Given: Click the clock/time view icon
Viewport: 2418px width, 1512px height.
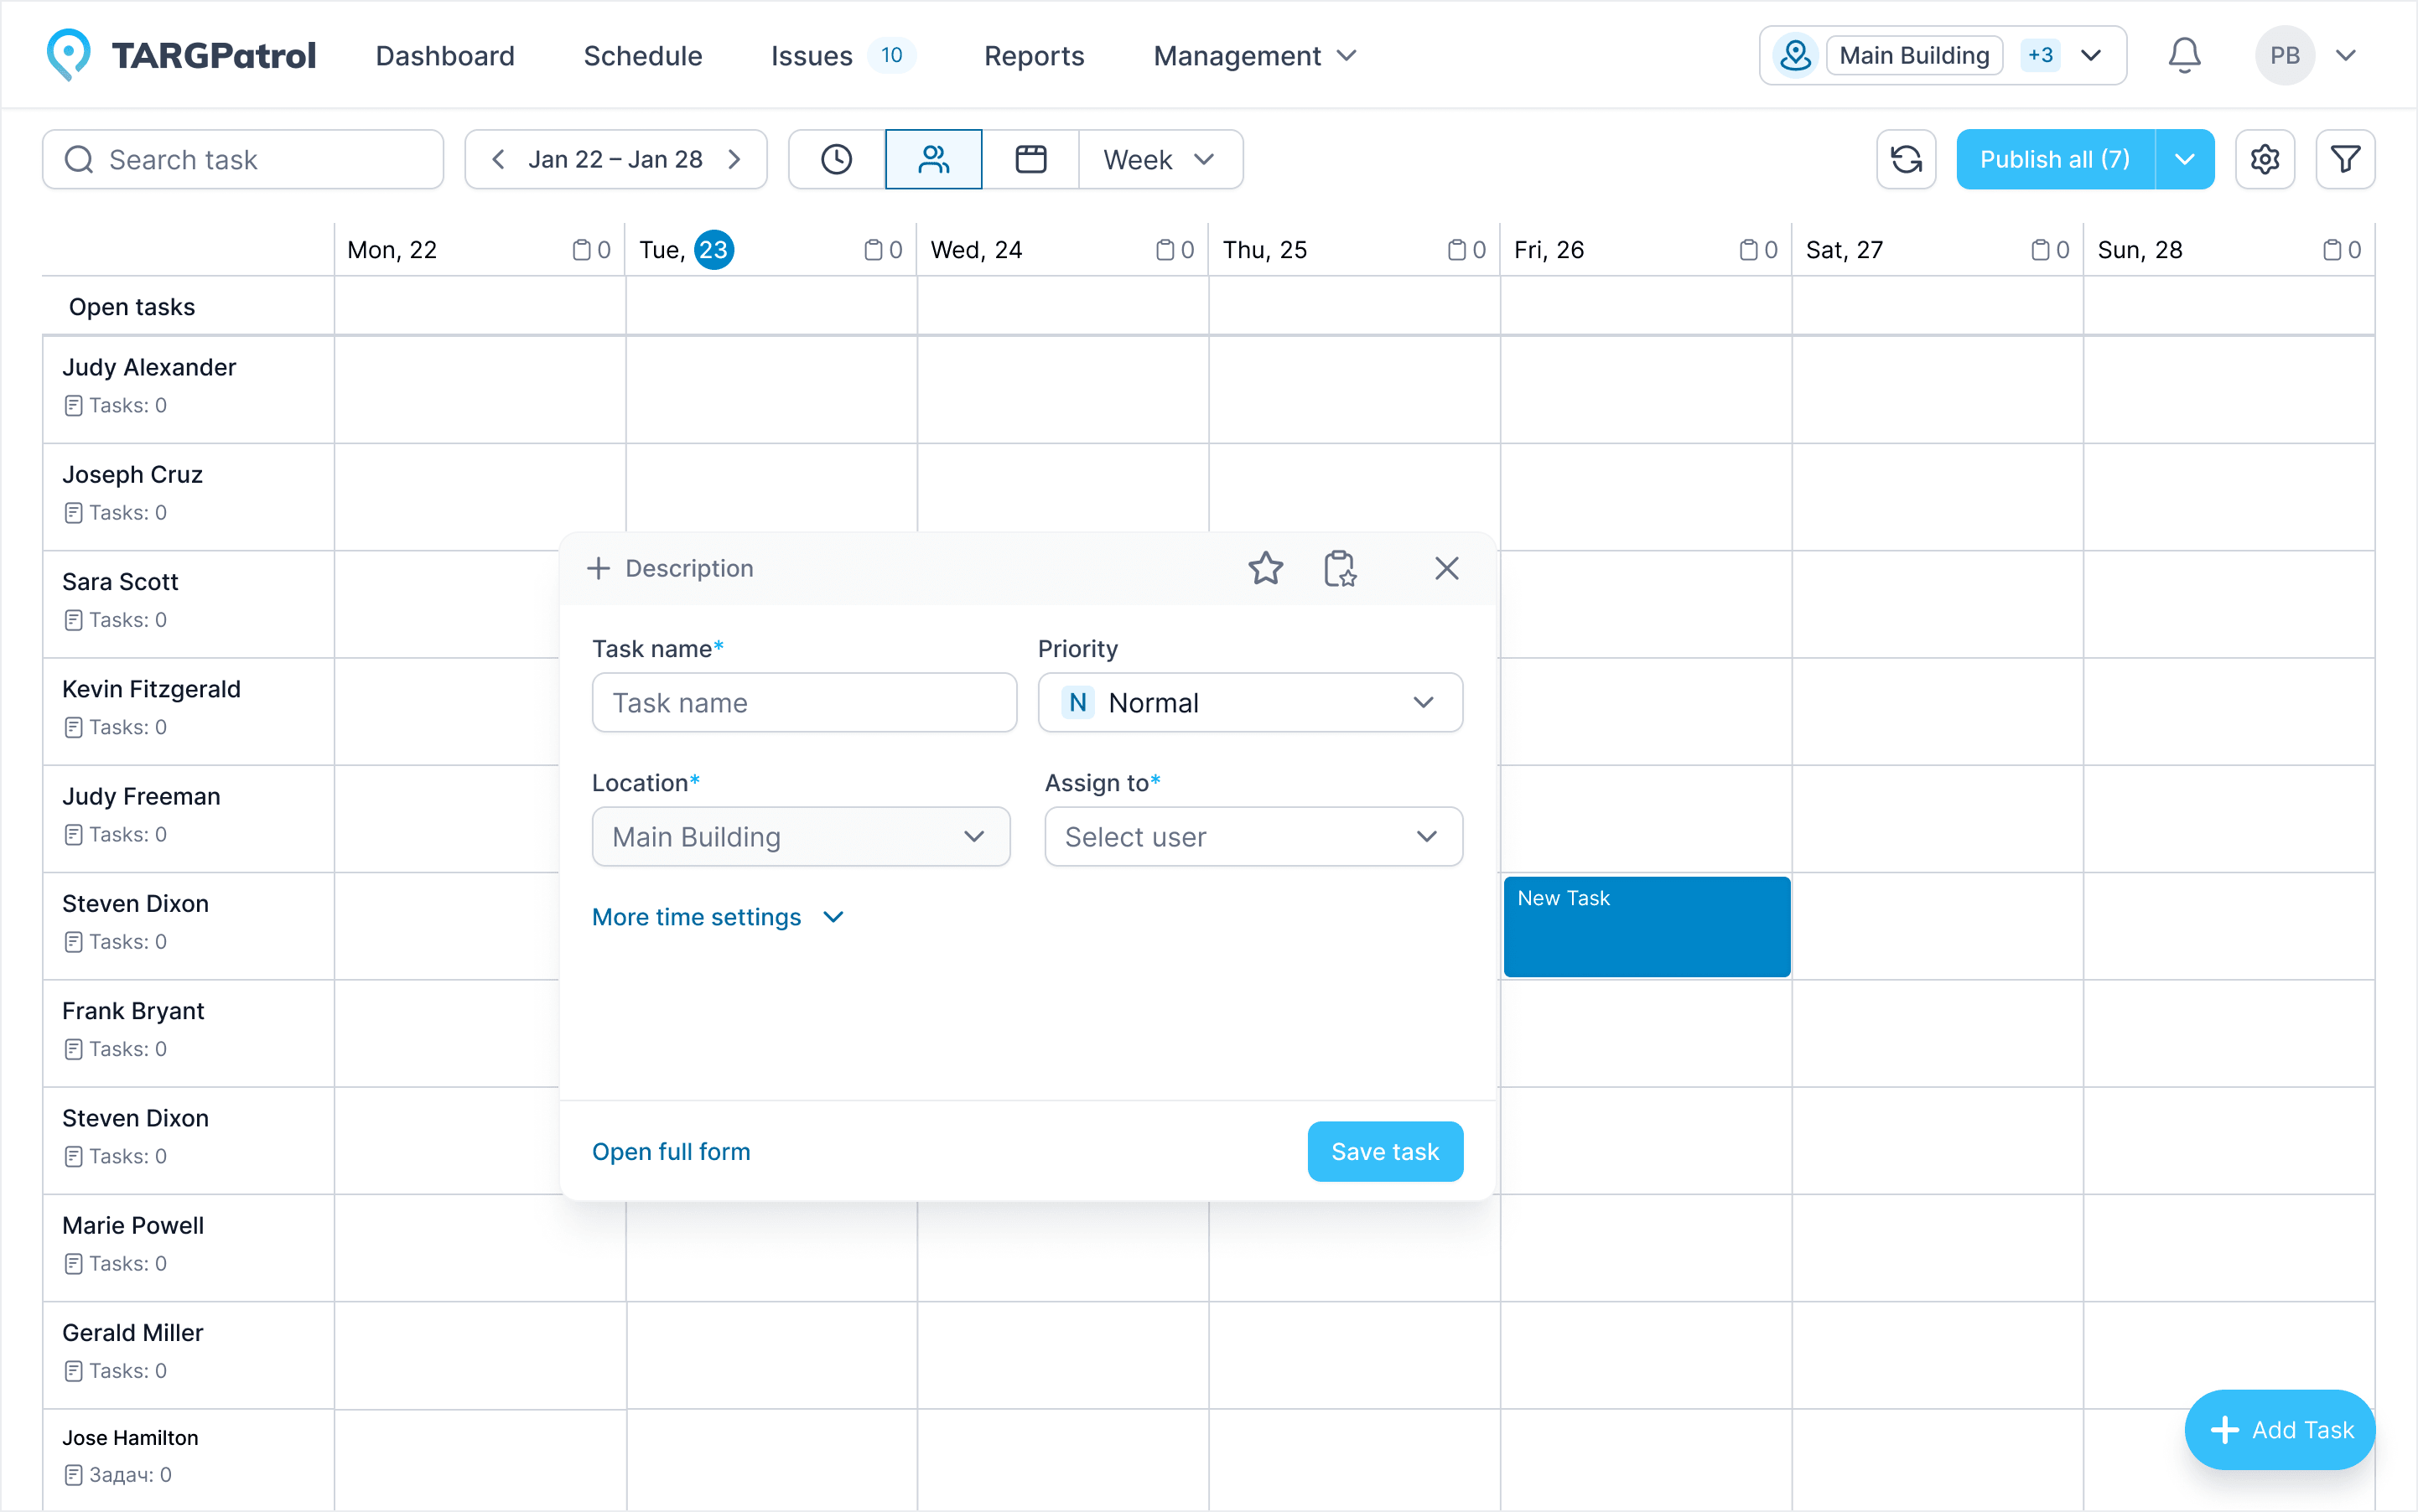Looking at the screenshot, I should point(836,158).
